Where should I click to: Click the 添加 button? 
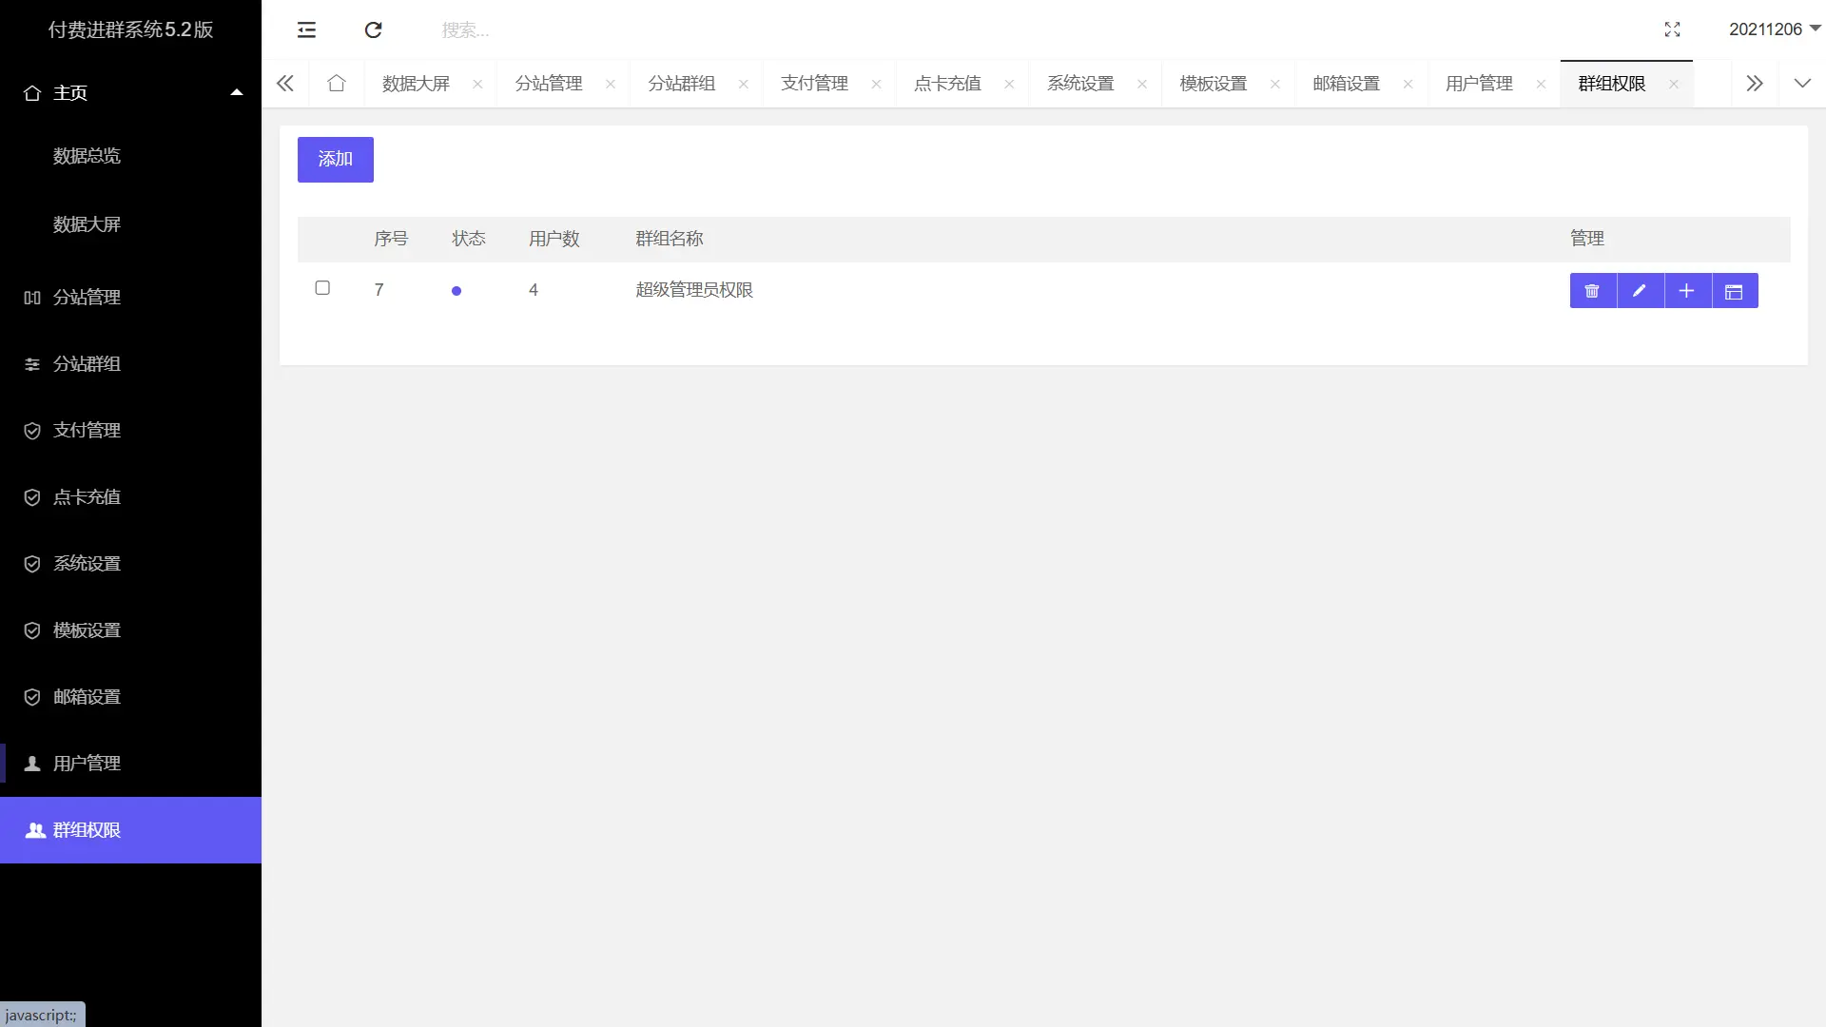pos(335,160)
